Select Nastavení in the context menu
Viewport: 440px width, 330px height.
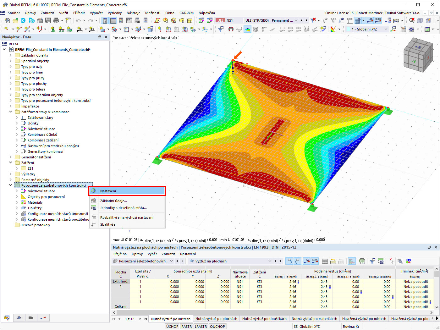point(127,191)
